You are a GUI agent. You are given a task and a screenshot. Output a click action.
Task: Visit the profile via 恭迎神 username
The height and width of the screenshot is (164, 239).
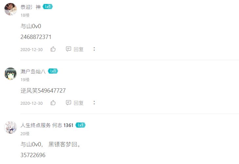(30, 7)
